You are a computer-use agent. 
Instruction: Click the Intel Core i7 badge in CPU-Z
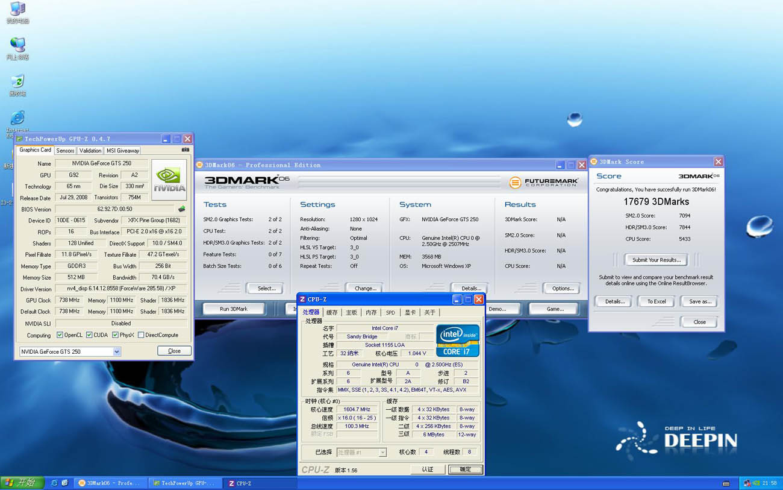[x=457, y=341]
